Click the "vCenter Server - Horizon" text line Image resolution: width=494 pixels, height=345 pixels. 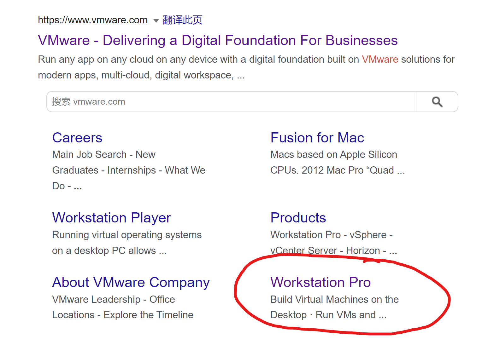click(334, 250)
